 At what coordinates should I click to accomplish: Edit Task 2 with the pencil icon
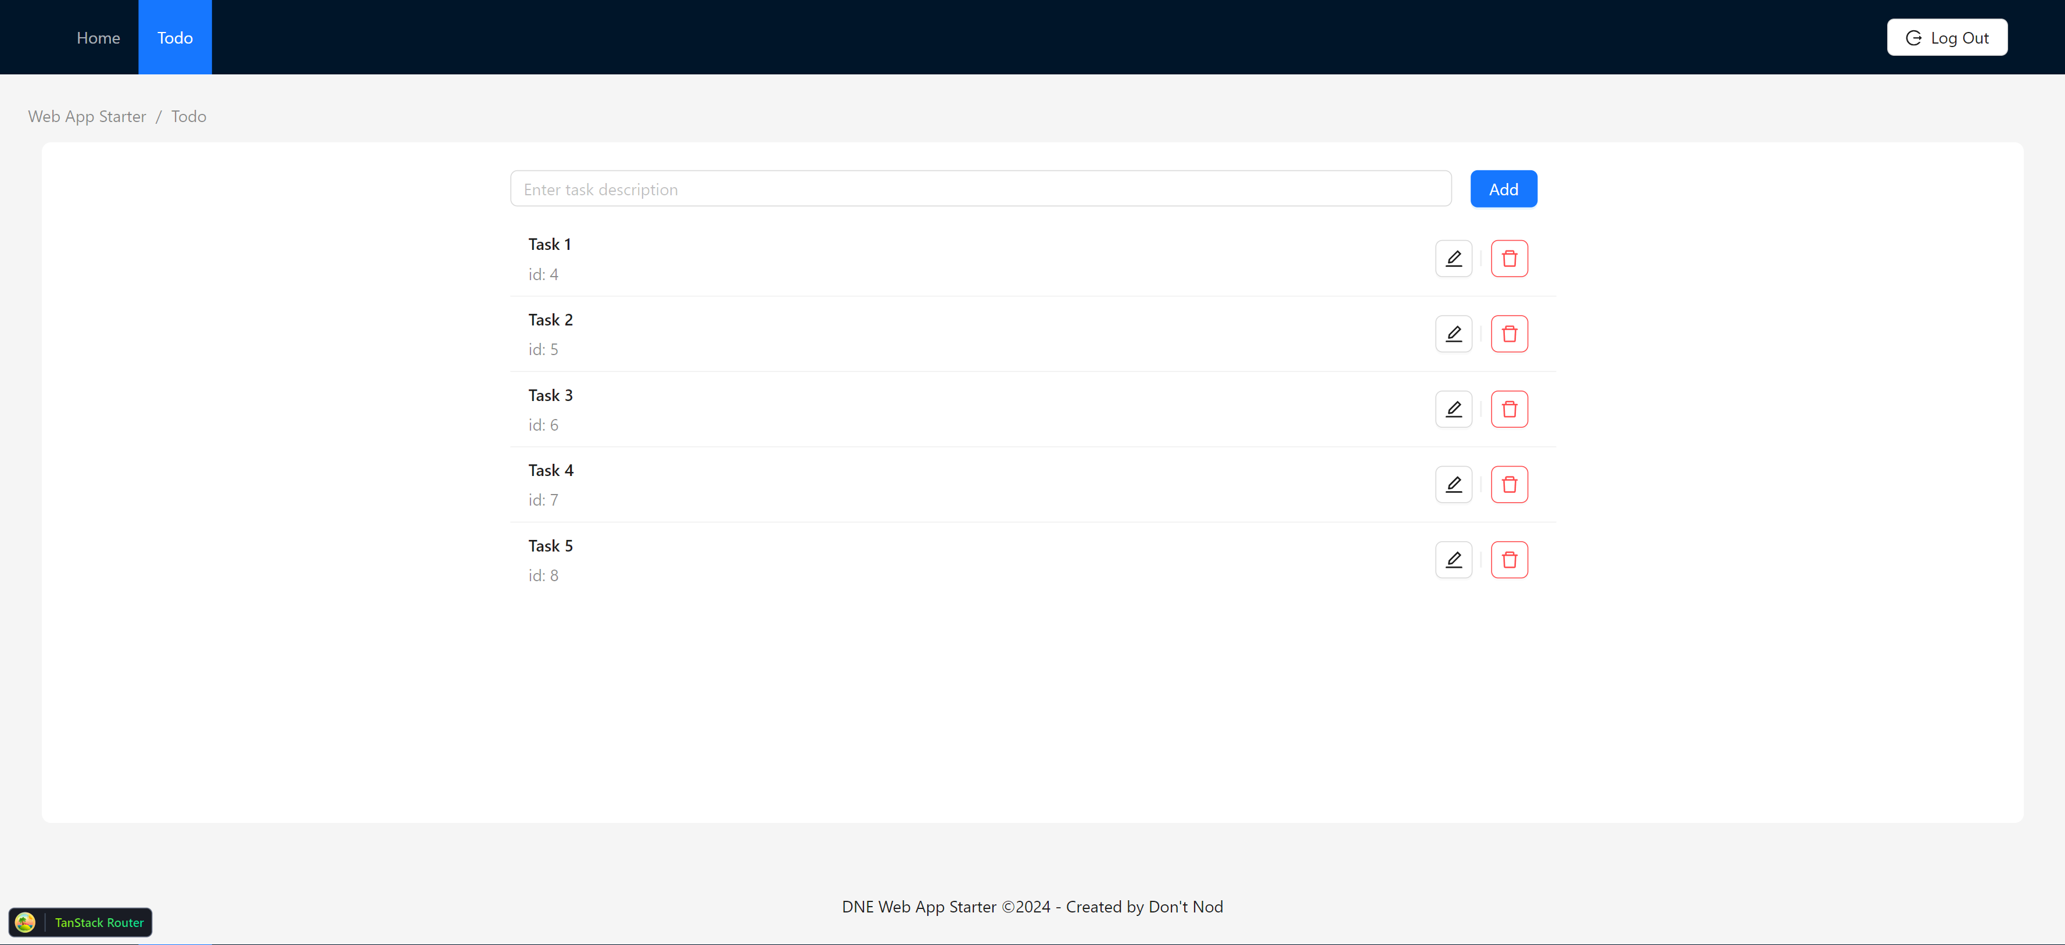point(1453,334)
